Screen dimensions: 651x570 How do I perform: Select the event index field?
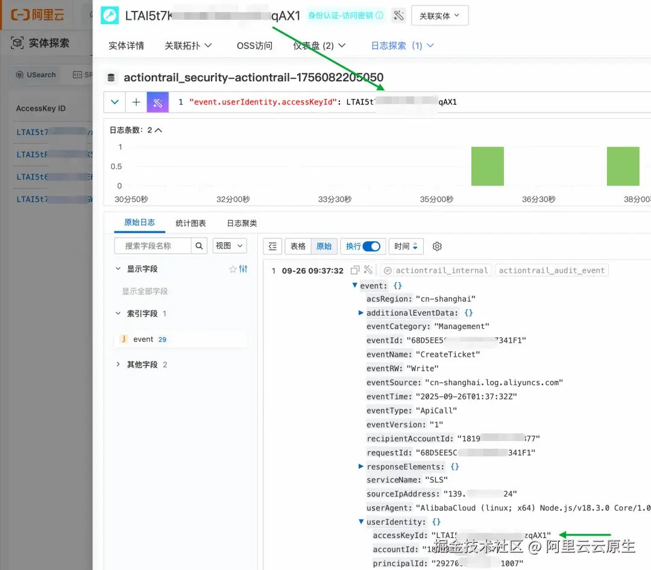click(x=181, y=339)
